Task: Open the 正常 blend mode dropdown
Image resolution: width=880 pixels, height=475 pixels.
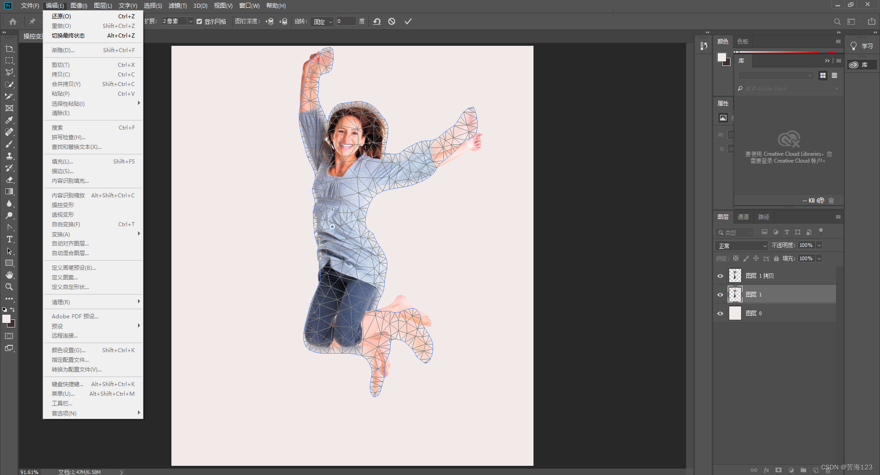Action: (x=742, y=246)
